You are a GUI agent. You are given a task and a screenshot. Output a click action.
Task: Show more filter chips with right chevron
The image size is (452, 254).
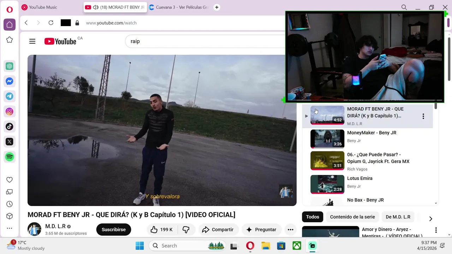click(x=430, y=219)
